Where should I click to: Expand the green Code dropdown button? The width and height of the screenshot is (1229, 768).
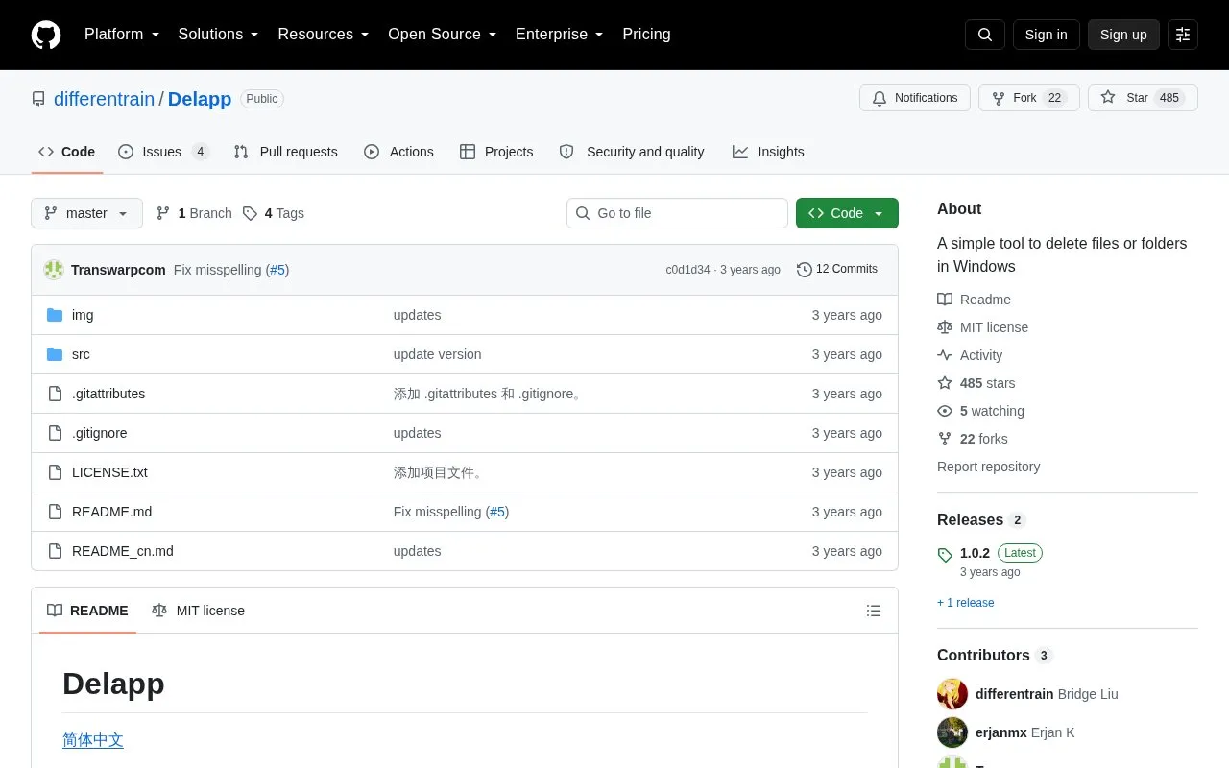[847, 213]
